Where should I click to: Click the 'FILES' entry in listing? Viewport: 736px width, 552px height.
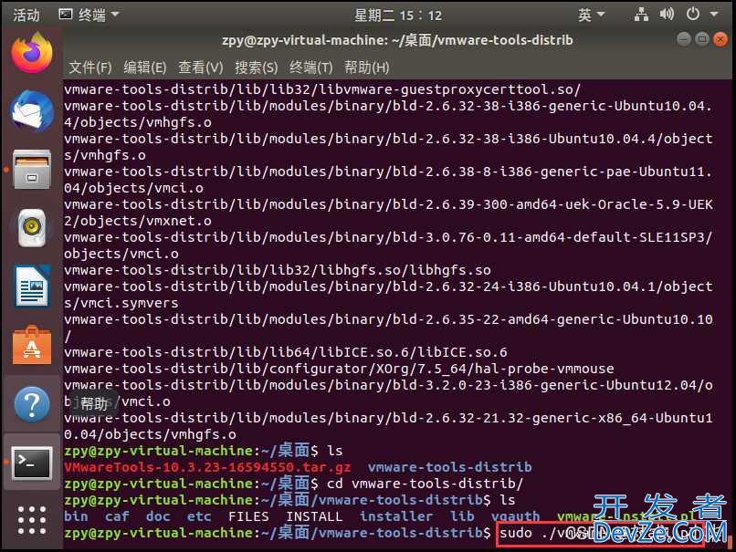click(x=248, y=516)
